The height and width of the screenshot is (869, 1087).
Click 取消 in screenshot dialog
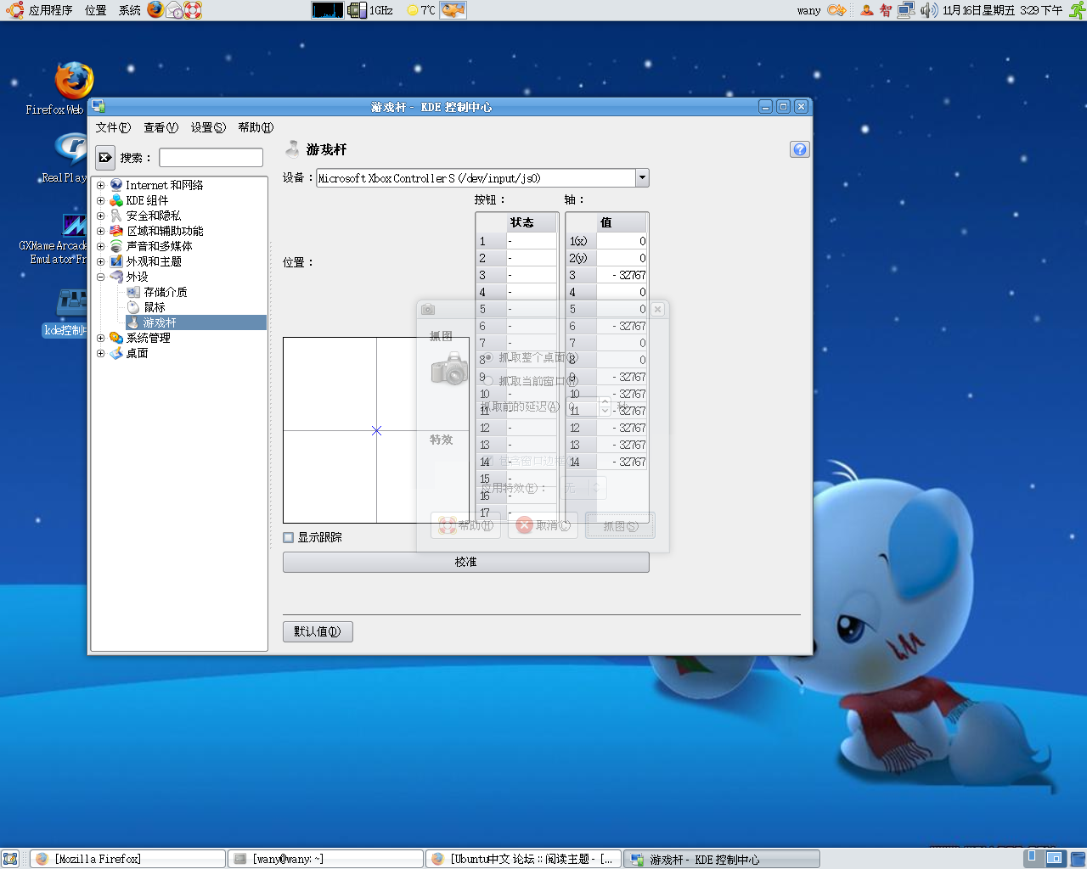[543, 525]
